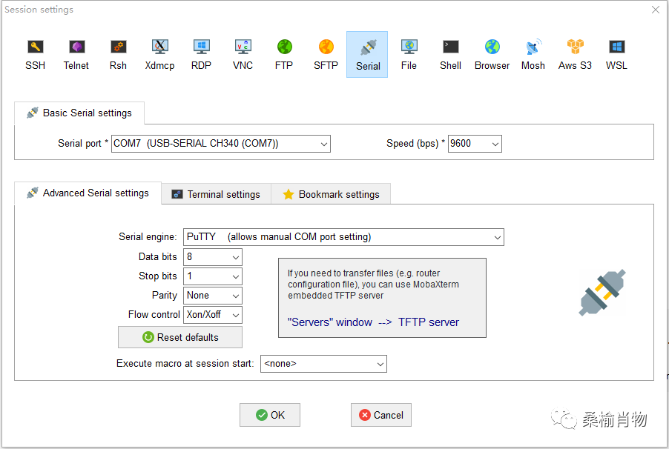Close the Session settings dialog
This screenshot has height=449, width=669.
click(656, 10)
